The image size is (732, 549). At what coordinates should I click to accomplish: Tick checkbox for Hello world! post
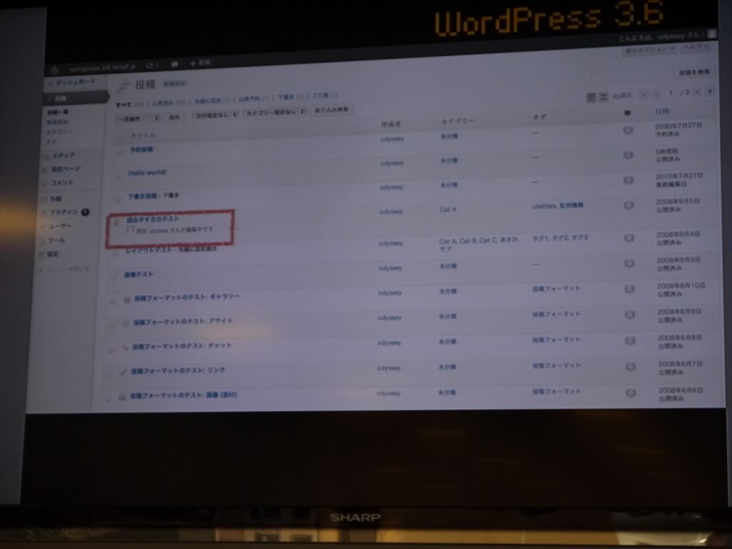tap(119, 176)
